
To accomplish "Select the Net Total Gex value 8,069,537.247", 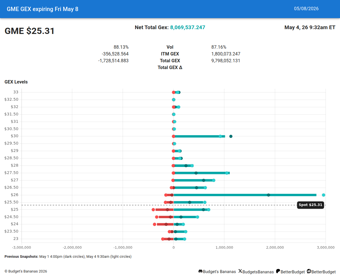I will tap(188, 27).
